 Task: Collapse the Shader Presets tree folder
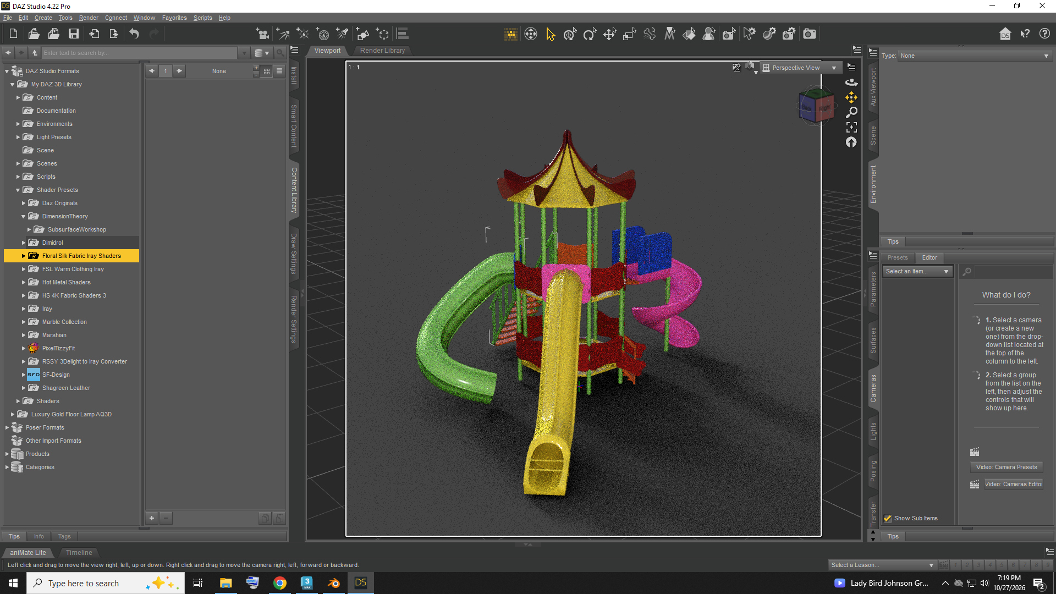[x=18, y=190]
